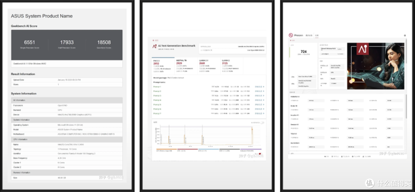Switch to the underlined Procyon results tab
This screenshot has width=415, height=192.
pyautogui.click(x=317, y=35)
